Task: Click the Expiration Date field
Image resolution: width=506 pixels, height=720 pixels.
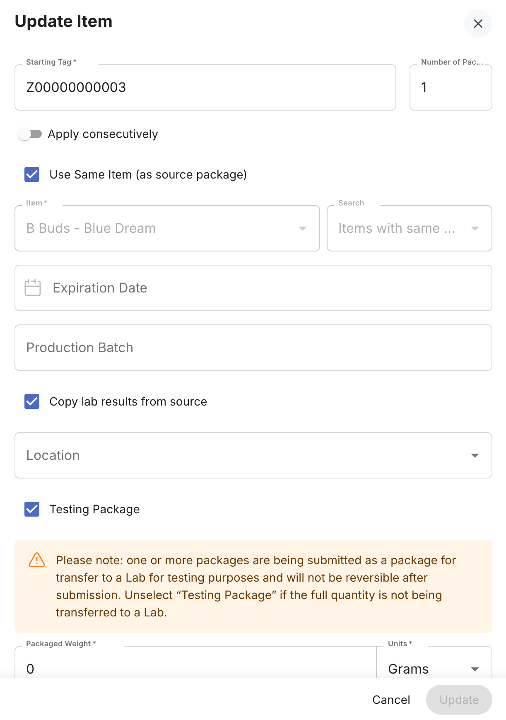Action: coord(253,288)
